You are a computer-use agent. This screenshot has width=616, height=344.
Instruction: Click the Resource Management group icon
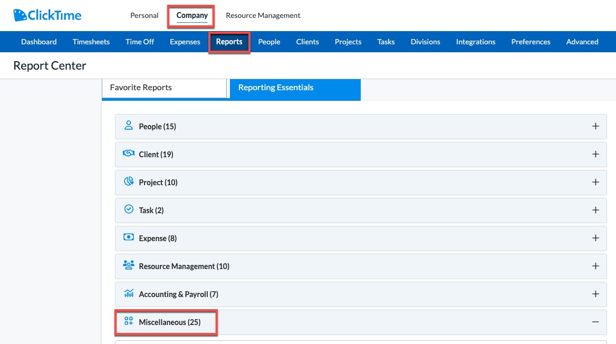(x=129, y=265)
